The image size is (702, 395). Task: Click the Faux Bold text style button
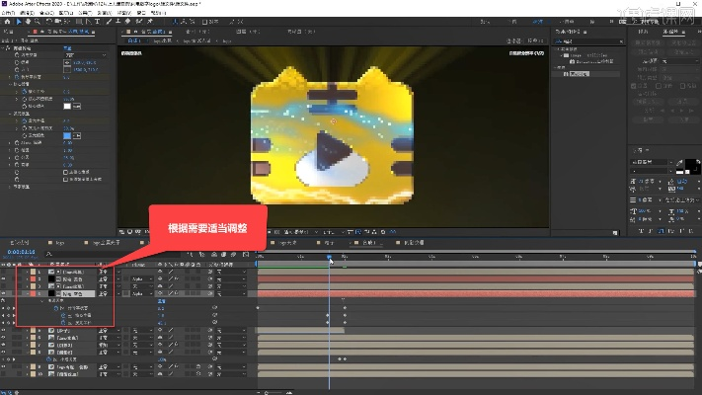(x=641, y=231)
